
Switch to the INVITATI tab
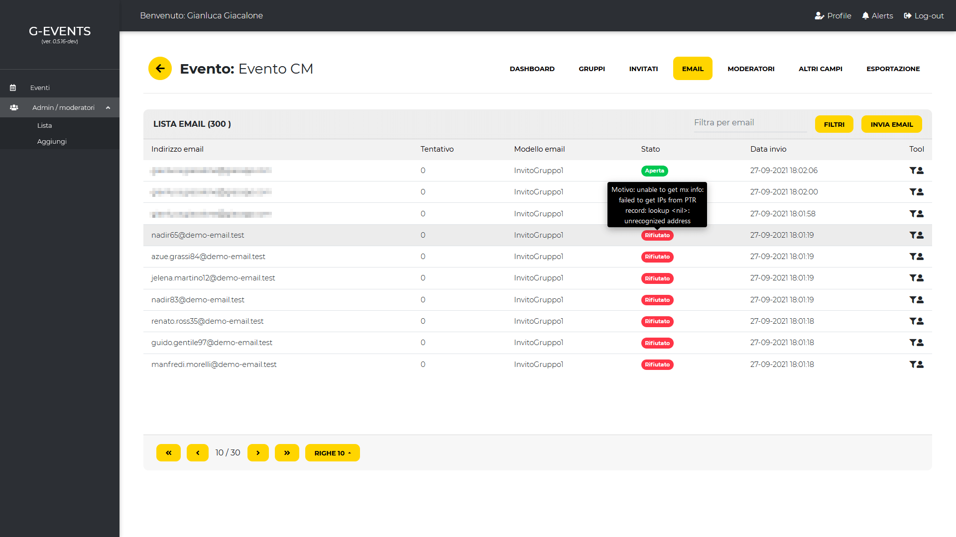point(643,69)
